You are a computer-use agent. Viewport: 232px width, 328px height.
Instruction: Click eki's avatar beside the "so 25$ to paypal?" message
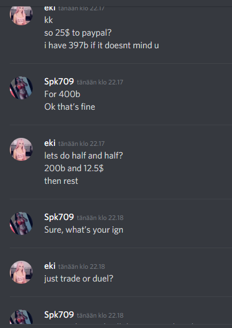click(21, 15)
